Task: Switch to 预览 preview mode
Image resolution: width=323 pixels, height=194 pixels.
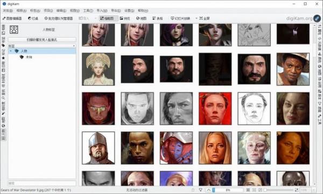Action: [125, 18]
